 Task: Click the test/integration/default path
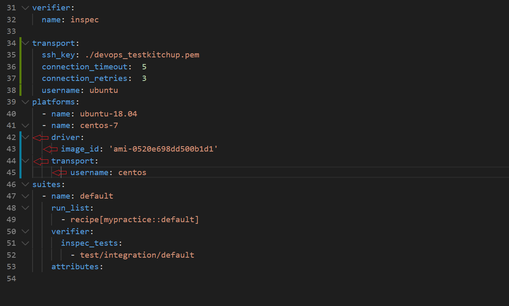tap(137, 255)
